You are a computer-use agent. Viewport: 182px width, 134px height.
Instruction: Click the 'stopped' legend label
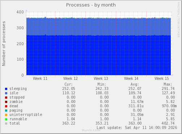pyautogui.click(x=17, y=98)
